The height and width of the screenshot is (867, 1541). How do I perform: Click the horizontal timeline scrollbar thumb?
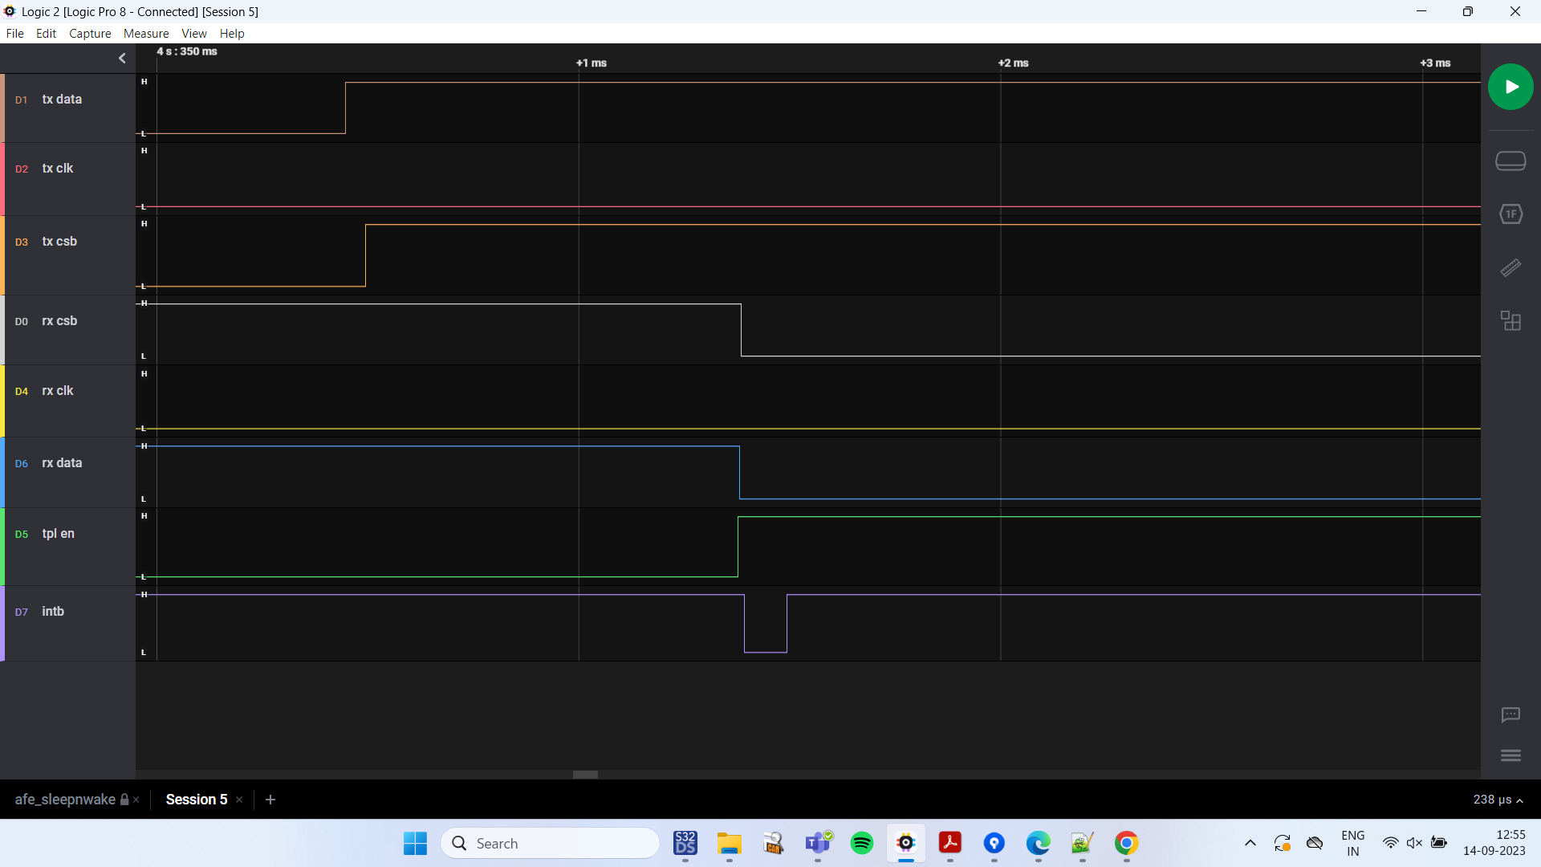tap(585, 775)
